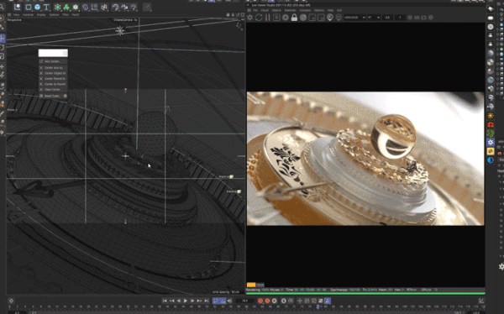Screen dimensions: 504x314
Task: Click the yellow icon below the blue gear
Action: 491,151
